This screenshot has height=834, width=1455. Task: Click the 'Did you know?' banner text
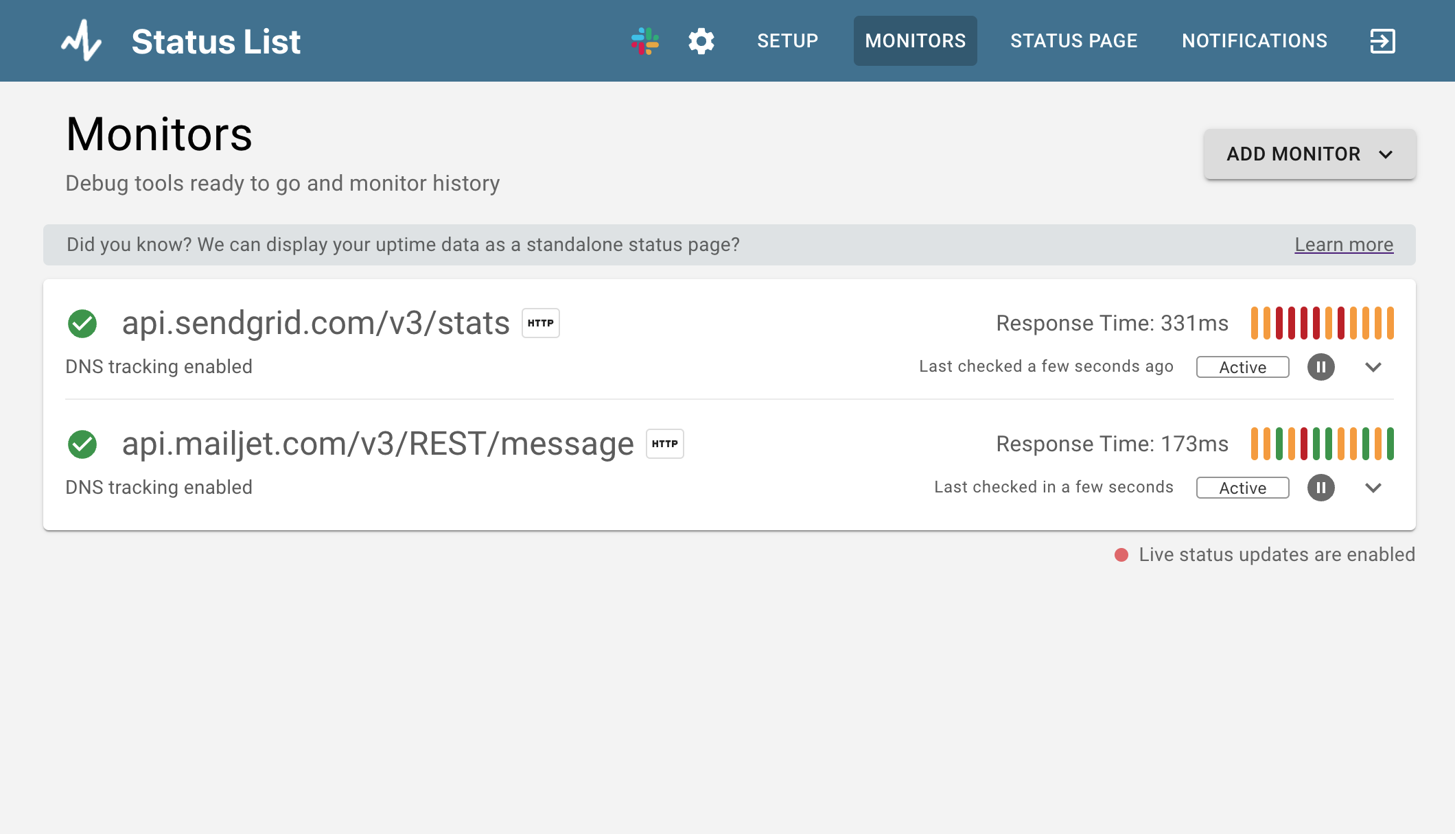[404, 245]
